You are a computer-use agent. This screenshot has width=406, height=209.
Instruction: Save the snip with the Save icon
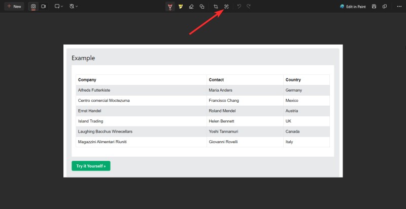pyautogui.click(x=374, y=7)
